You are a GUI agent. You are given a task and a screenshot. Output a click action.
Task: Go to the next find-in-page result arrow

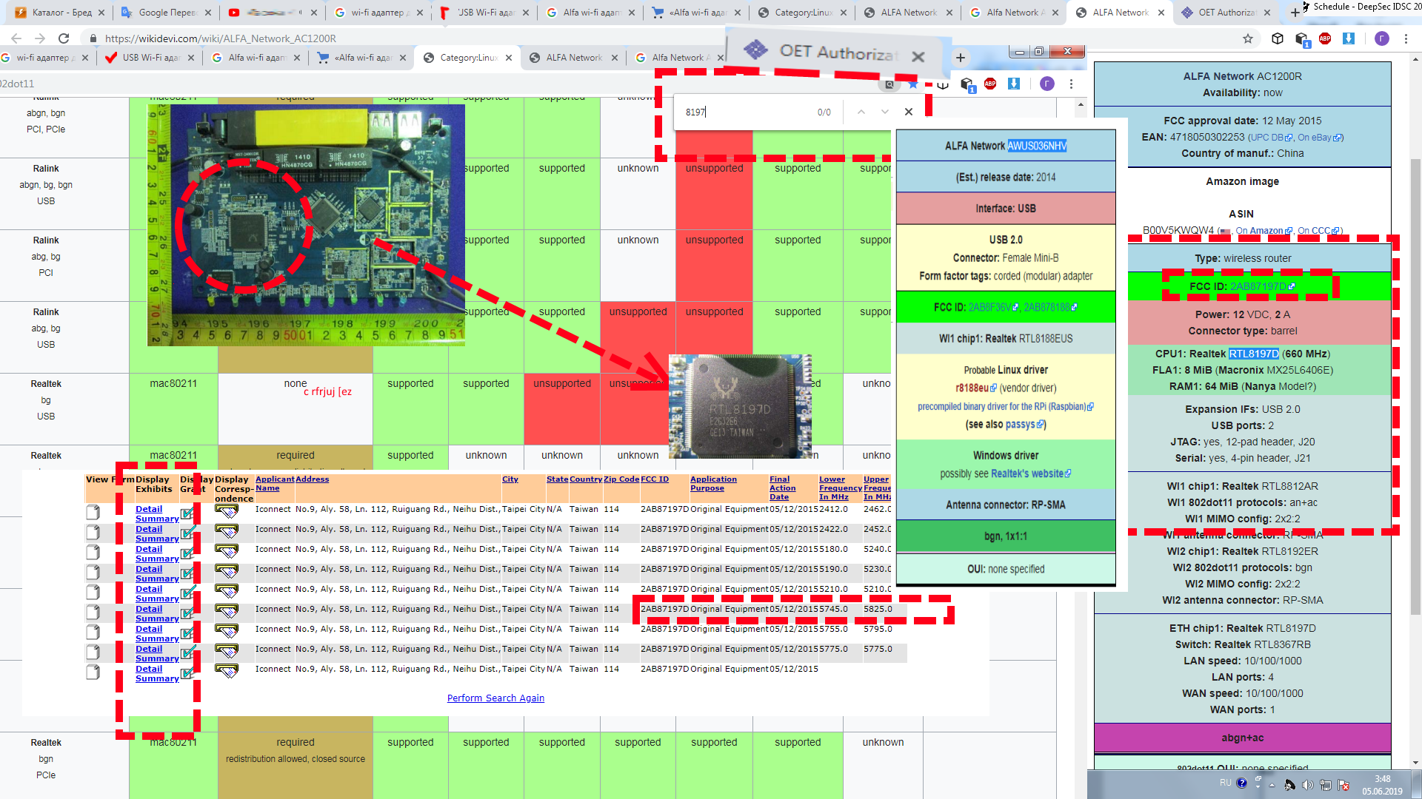[884, 112]
